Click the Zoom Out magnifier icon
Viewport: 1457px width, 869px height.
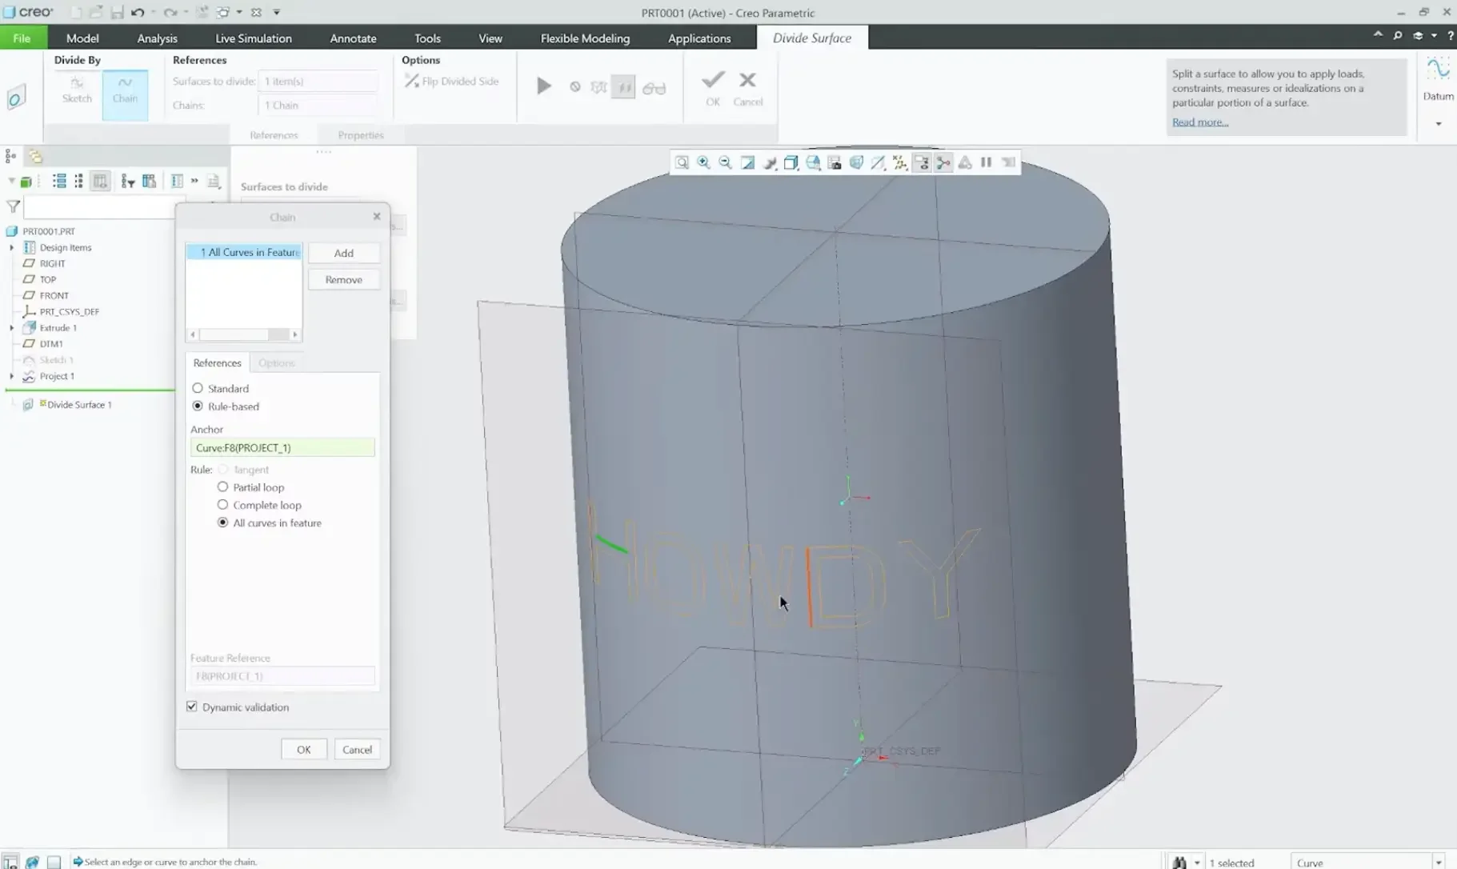tap(725, 162)
